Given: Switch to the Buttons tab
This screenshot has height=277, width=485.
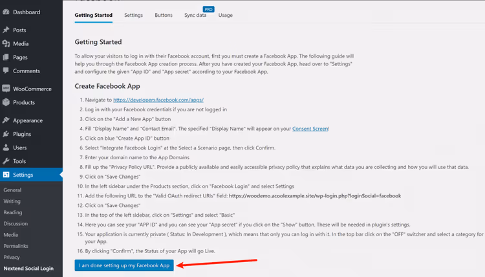Looking at the screenshot, I should coord(164,15).
